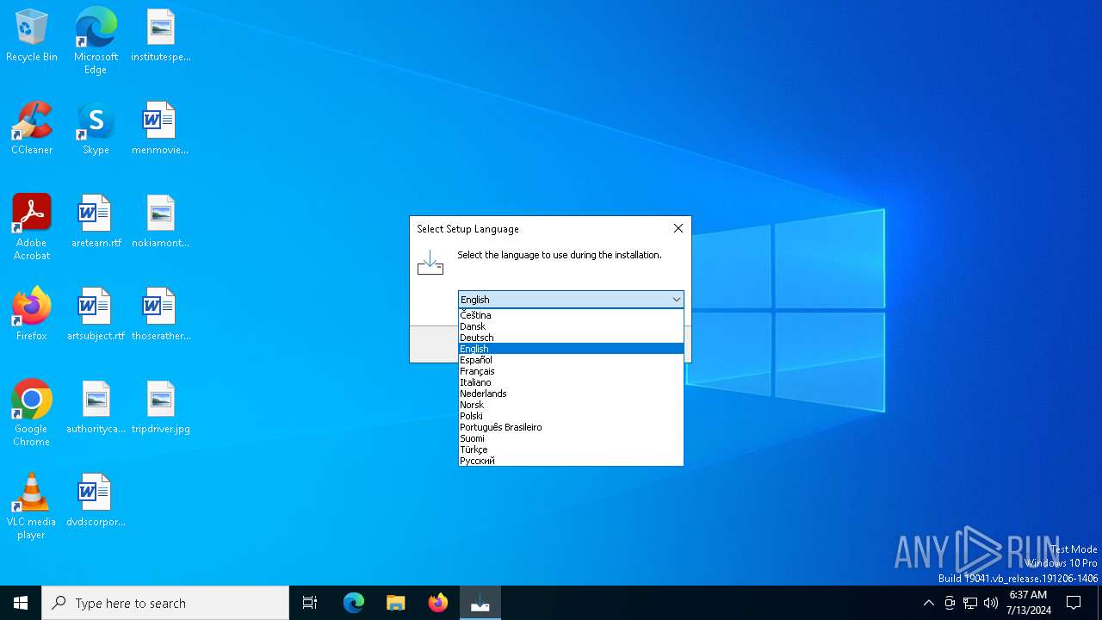Open the volume tray icon

991,603
